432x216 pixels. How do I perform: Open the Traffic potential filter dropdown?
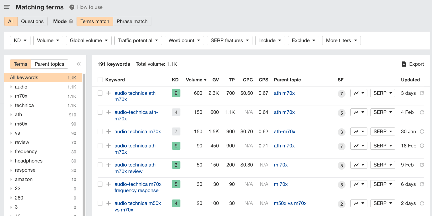click(x=138, y=40)
